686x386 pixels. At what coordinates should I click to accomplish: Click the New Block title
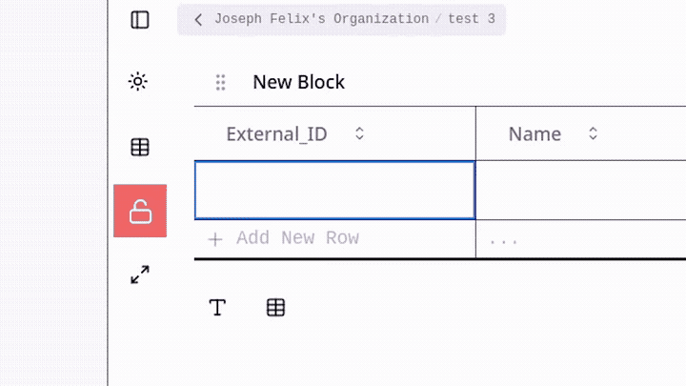(x=298, y=83)
